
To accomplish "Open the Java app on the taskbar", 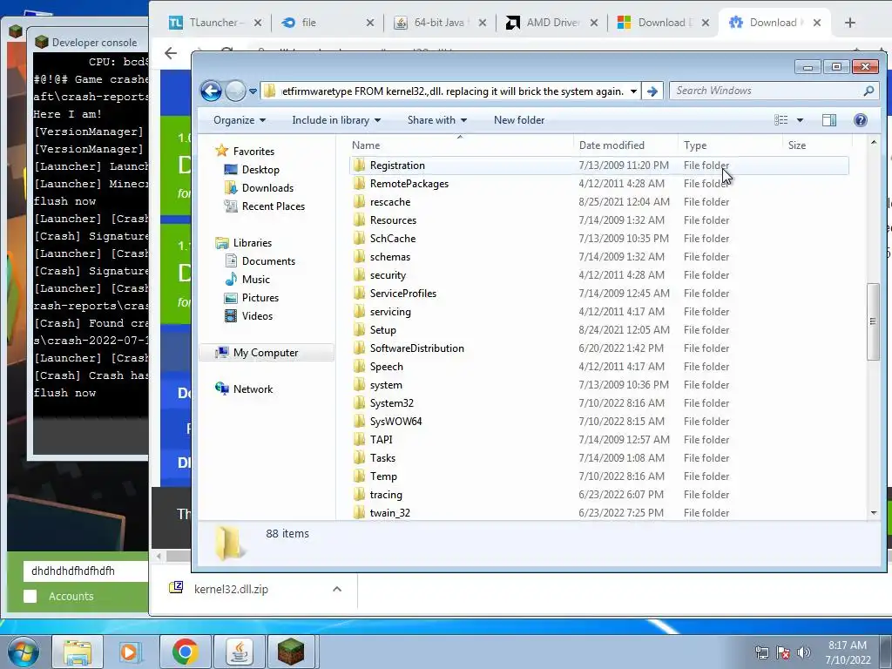I will 239,652.
